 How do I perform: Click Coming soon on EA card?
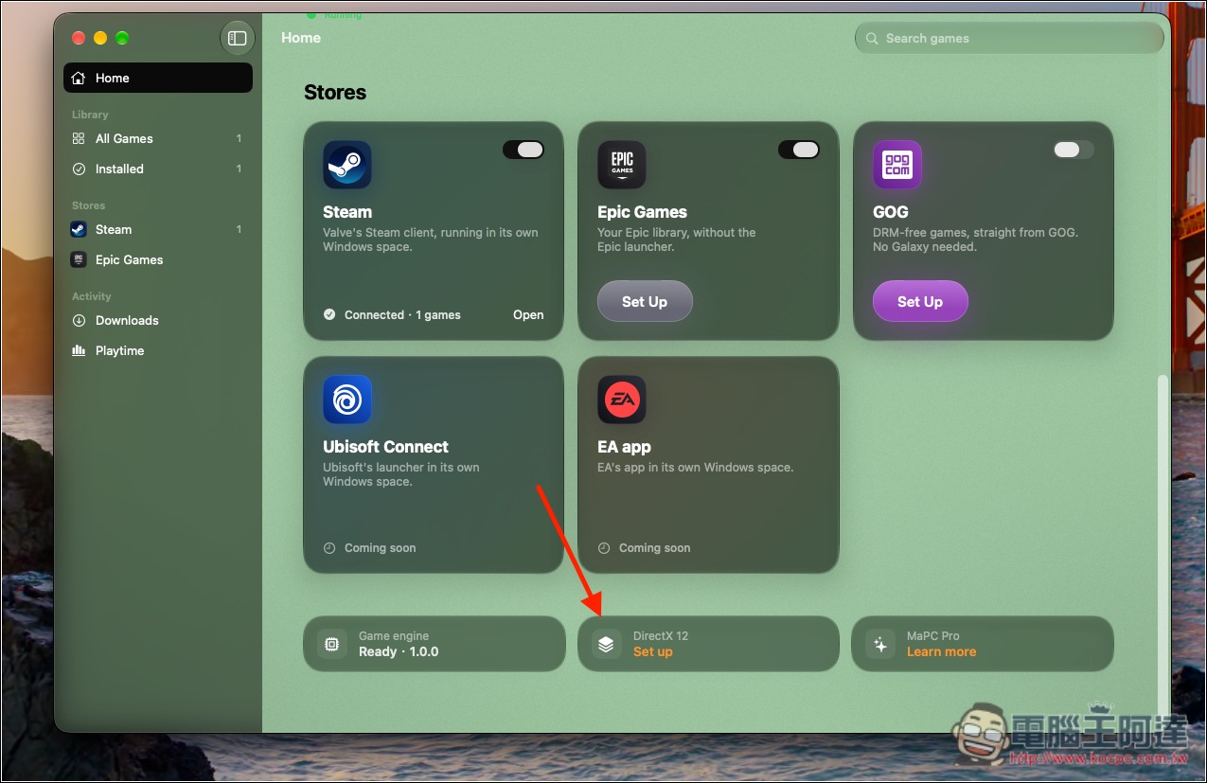[x=654, y=548]
